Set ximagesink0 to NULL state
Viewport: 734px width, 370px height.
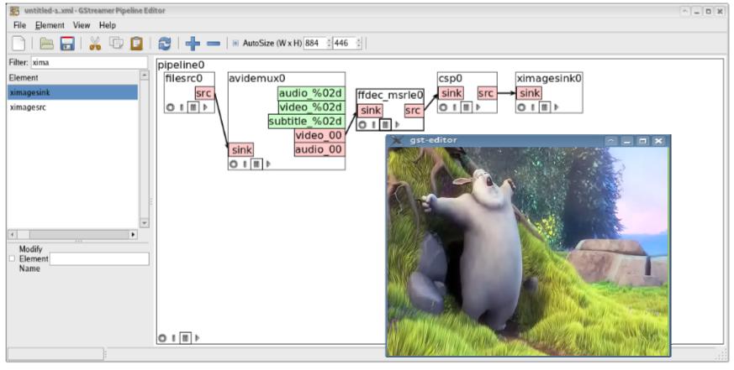[x=521, y=107]
